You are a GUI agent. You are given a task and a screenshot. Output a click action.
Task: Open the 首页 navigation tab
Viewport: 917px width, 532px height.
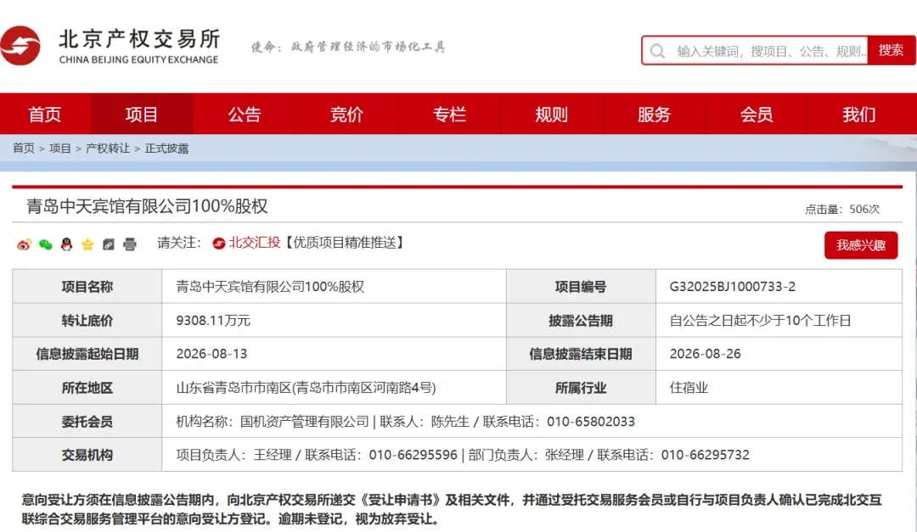coord(45,114)
